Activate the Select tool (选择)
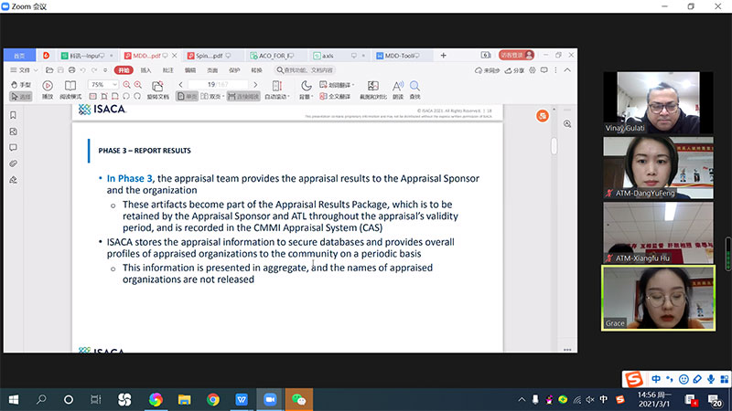The image size is (732, 411). coord(21,97)
